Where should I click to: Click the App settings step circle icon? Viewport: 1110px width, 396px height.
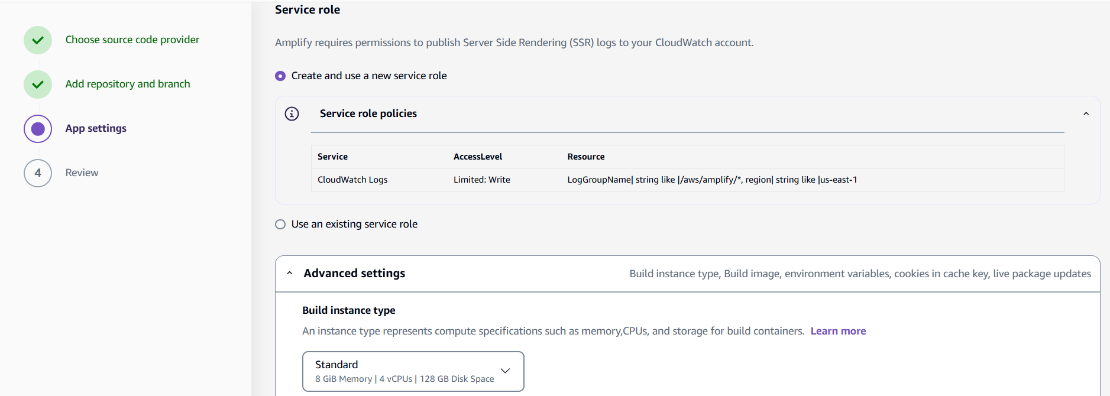click(x=38, y=129)
